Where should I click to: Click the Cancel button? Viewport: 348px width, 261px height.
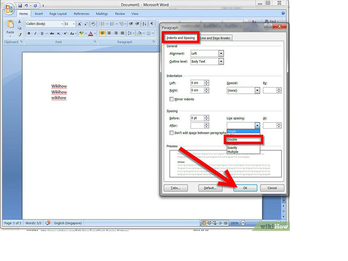[x=272, y=188]
